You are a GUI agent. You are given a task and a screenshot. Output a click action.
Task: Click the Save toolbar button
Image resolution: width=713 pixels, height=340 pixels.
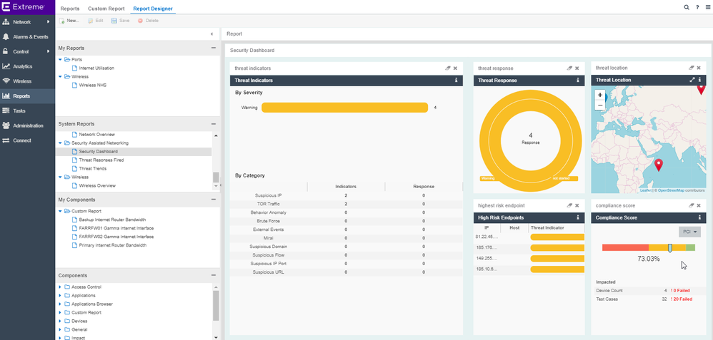pyautogui.click(x=121, y=21)
